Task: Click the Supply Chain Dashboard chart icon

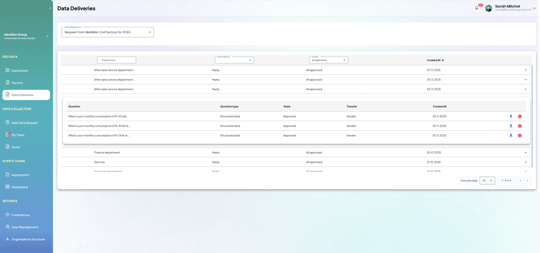Action: coord(8,186)
